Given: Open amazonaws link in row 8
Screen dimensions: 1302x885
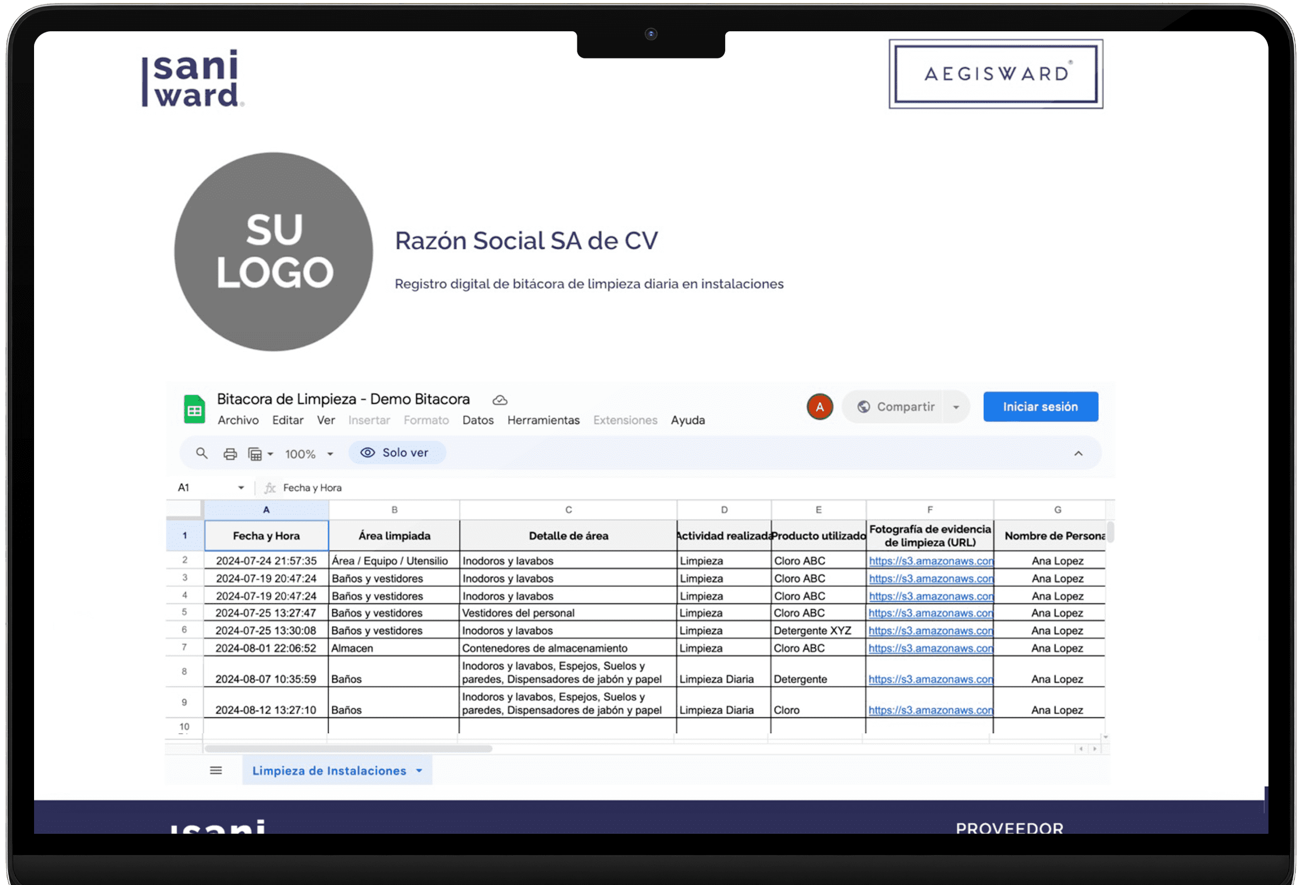Looking at the screenshot, I should tap(931, 680).
